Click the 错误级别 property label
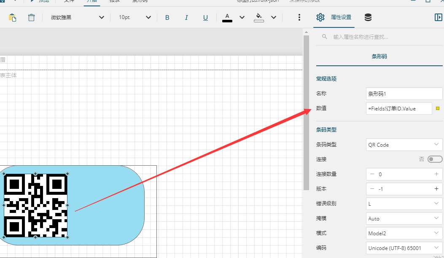The height and width of the screenshot is (258, 444). (x=326, y=203)
